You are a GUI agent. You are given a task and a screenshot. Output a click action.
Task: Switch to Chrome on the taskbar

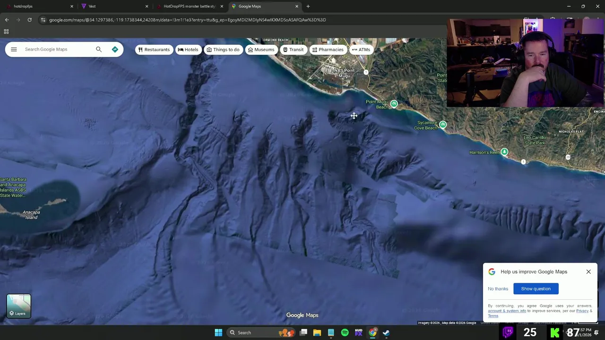point(372,332)
